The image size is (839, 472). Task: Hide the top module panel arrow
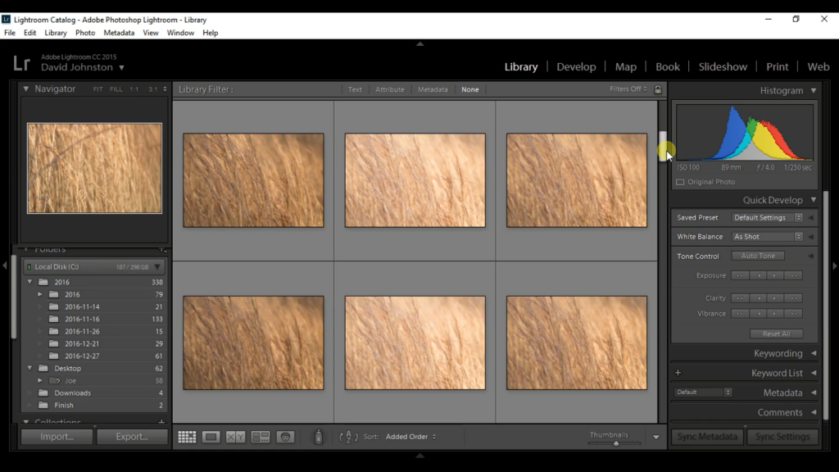[420, 44]
